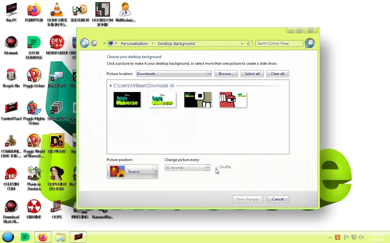Expand the breadcrumb double-chevron menu
This screenshot has height=243, width=390.
pos(116,43)
